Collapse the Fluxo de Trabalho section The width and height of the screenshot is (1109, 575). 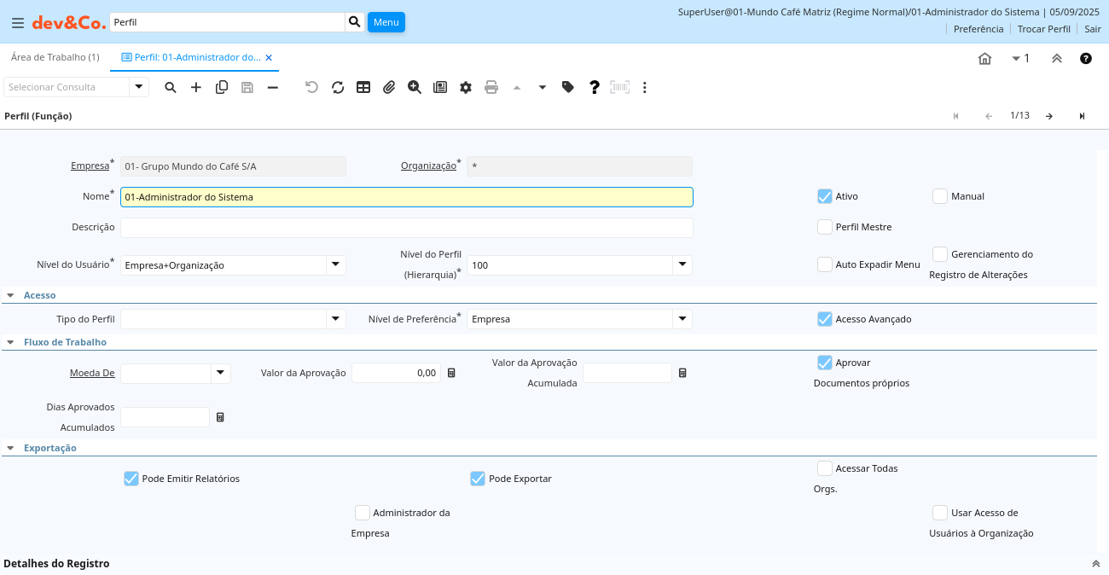click(10, 342)
